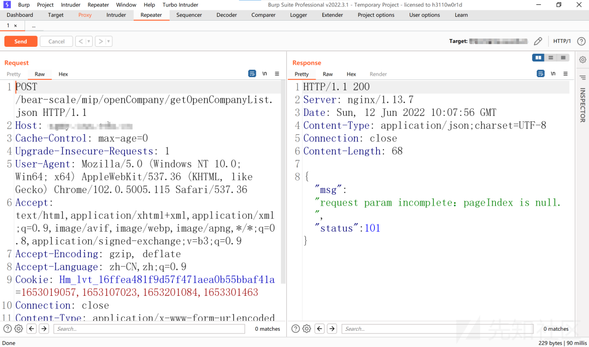
Task: Show non-printable chars in Response
Action: [553, 74]
